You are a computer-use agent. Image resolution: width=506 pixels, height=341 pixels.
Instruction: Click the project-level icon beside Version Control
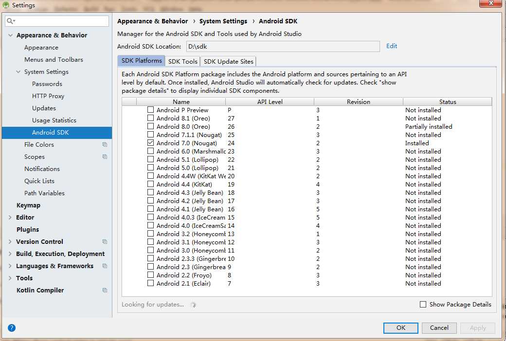click(x=105, y=241)
